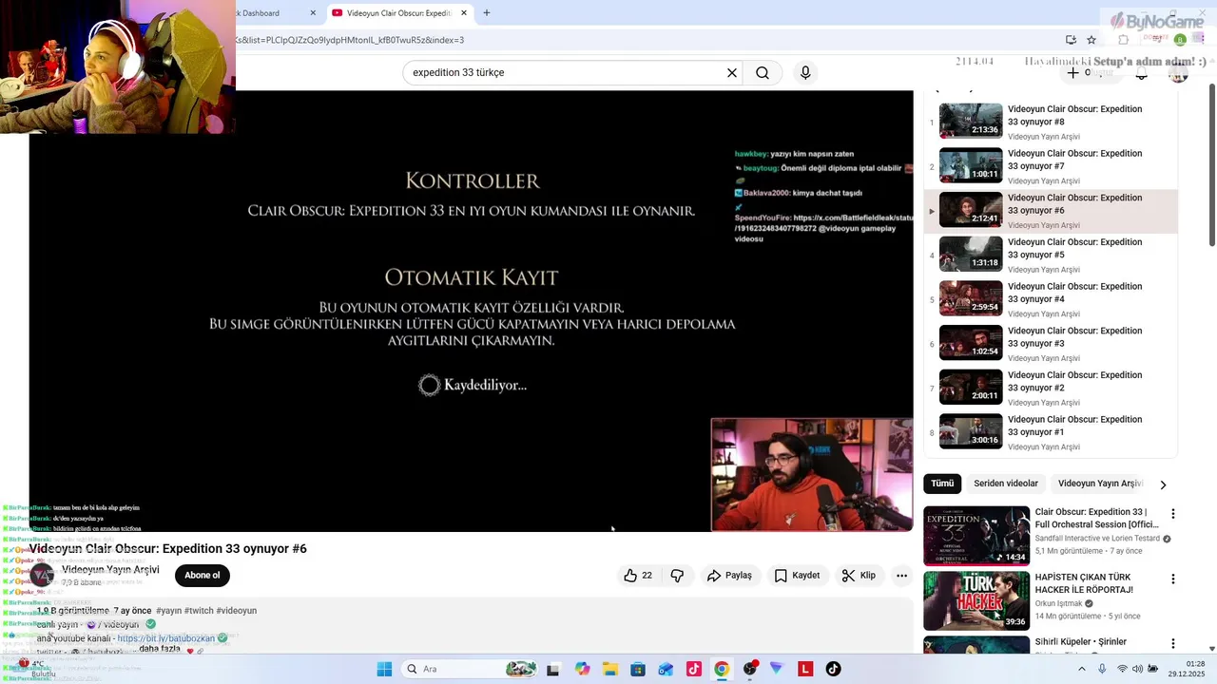Open Türk Hacker röportaj video thumbnail
Screen dimensions: 1217x684
coord(976,600)
